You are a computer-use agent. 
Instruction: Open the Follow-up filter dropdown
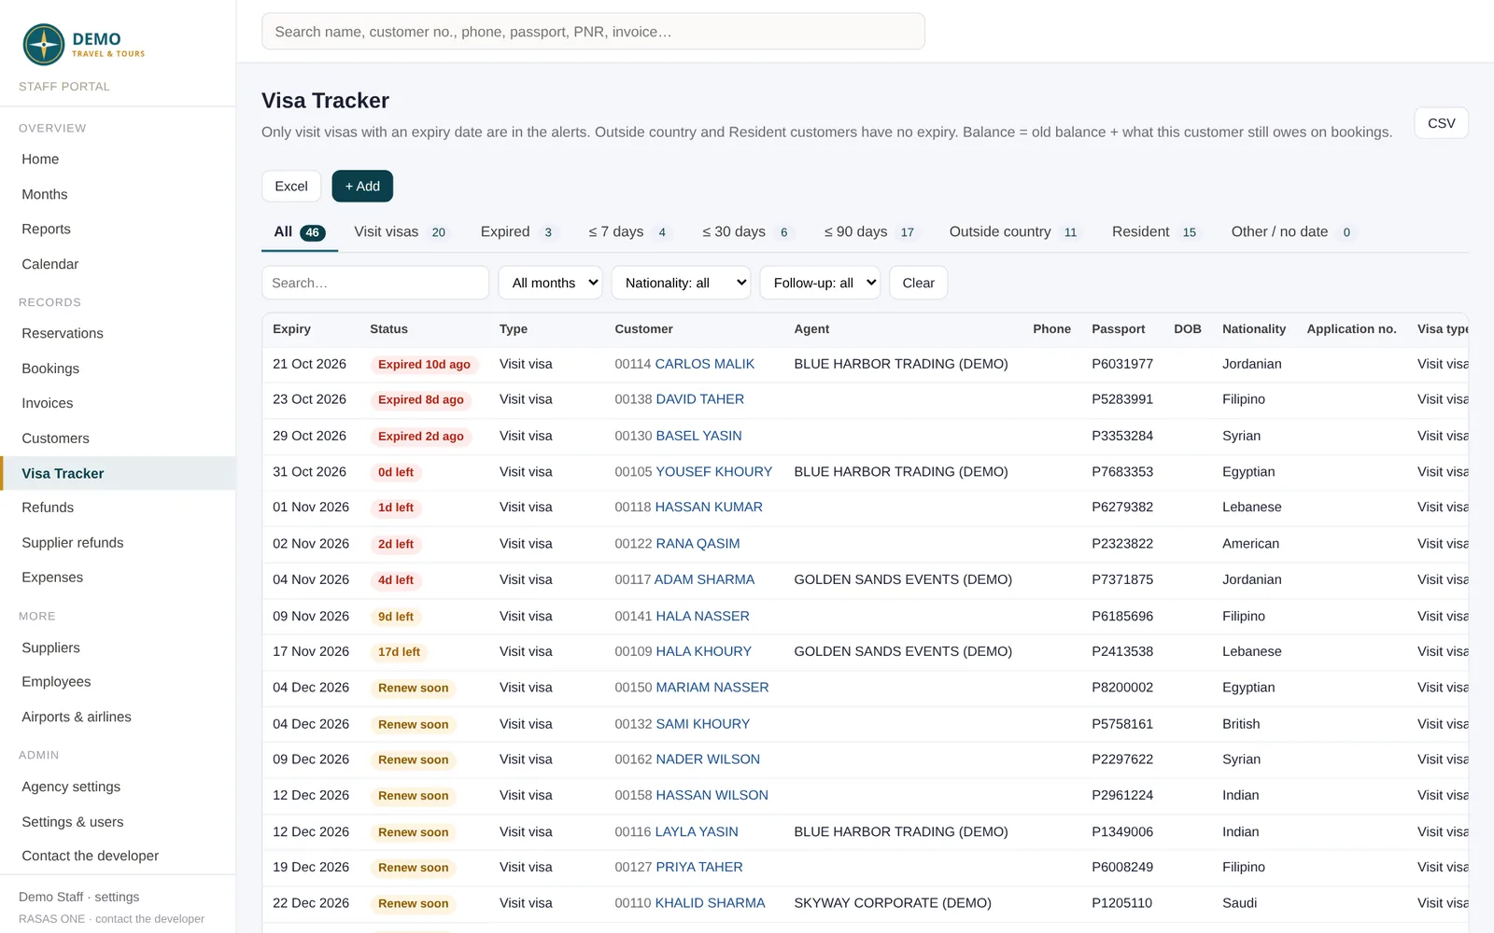pyautogui.click(x=820, y=283)
